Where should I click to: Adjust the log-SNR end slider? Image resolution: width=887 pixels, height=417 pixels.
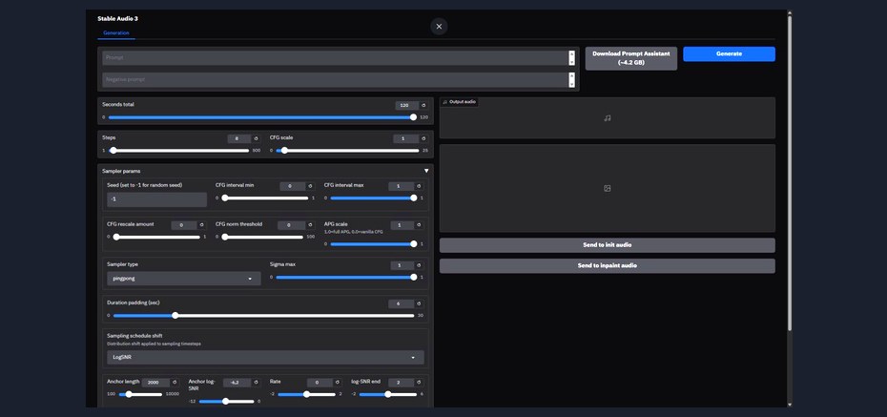388,394
